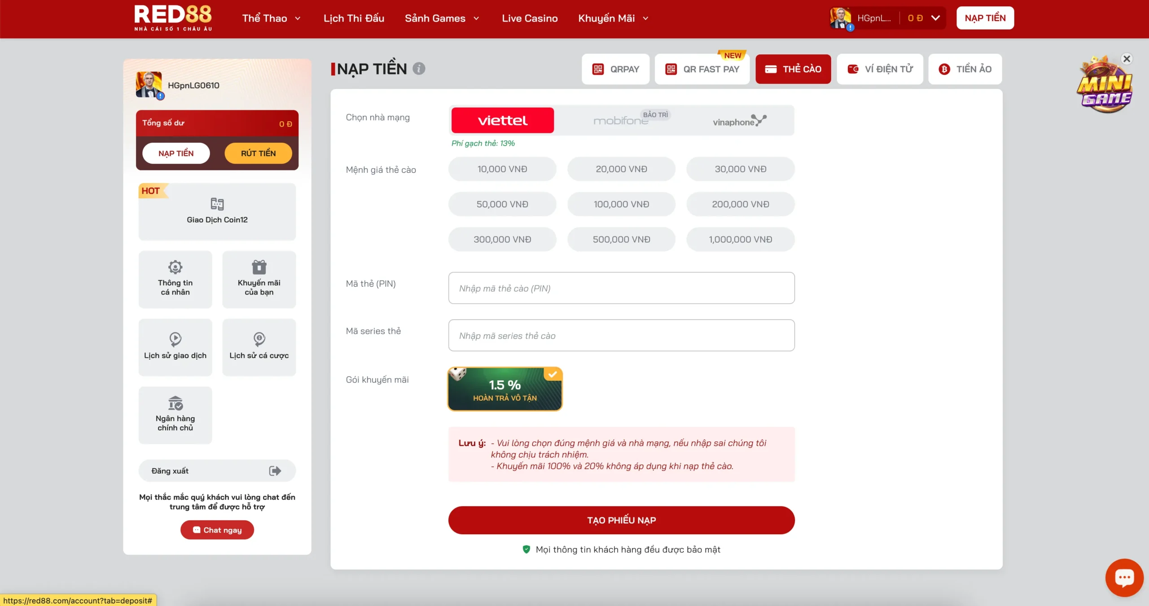The width and height of the screenshot is (1149, 606).
Task: Select 100,000 VNĐ card value
Action: click(x=621, y=204)
